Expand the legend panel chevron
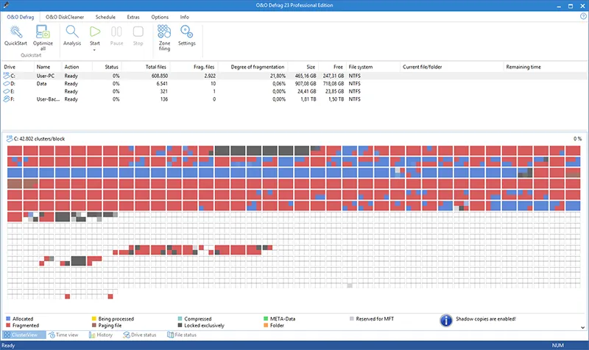Image resolution: width=589 pixels, height=350 pixels. (582, 327)
